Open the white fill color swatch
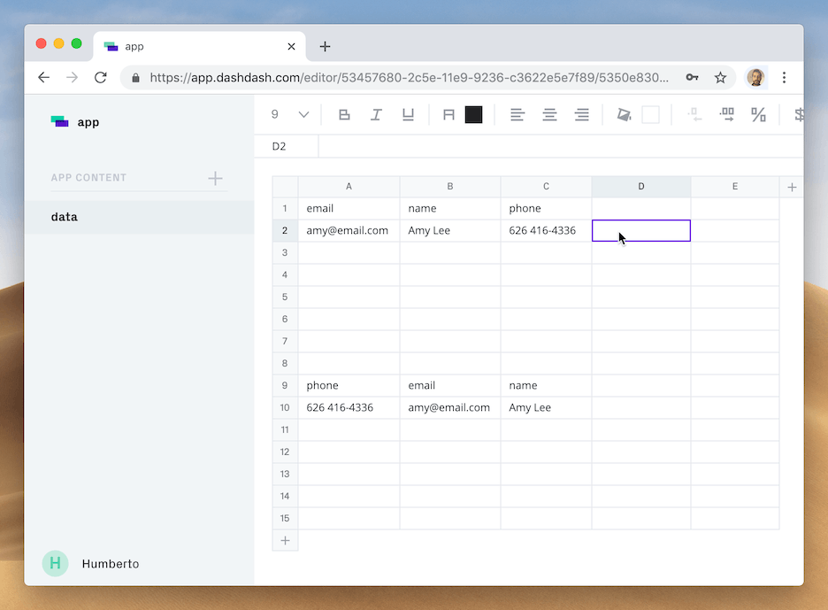828x610 pixels. click(650, 115)
